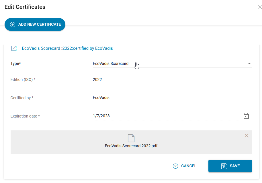Cancel editing the certificate
The image size is (262, 183).
click(x=185, y=166)
